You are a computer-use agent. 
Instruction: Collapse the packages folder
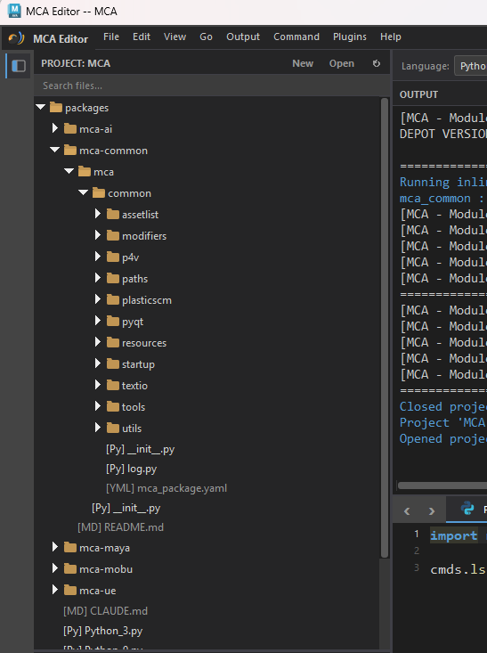[40, 107]
